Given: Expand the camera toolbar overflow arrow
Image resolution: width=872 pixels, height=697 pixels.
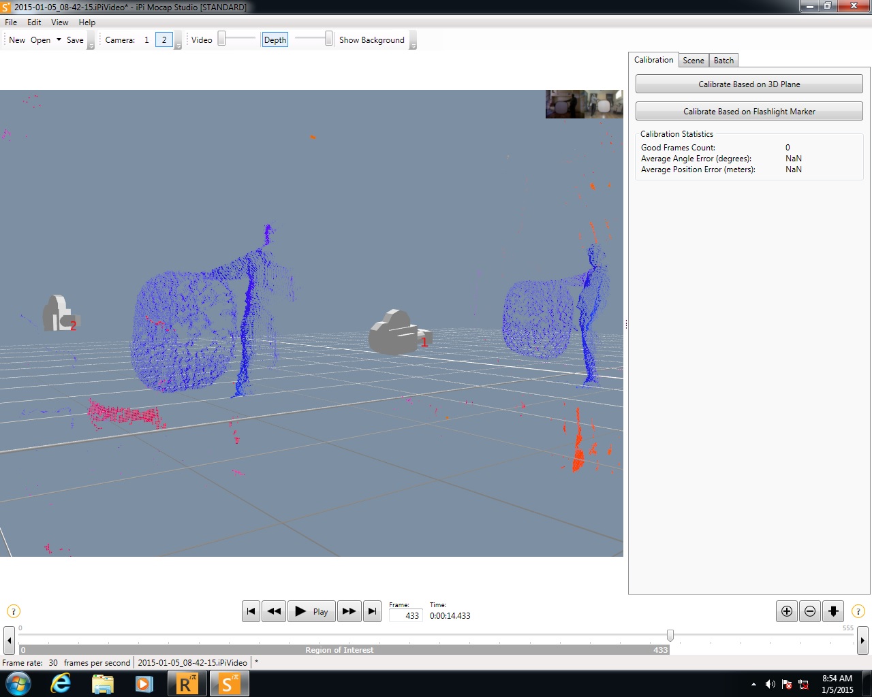Looking at the screenshot, I should 178,42.
